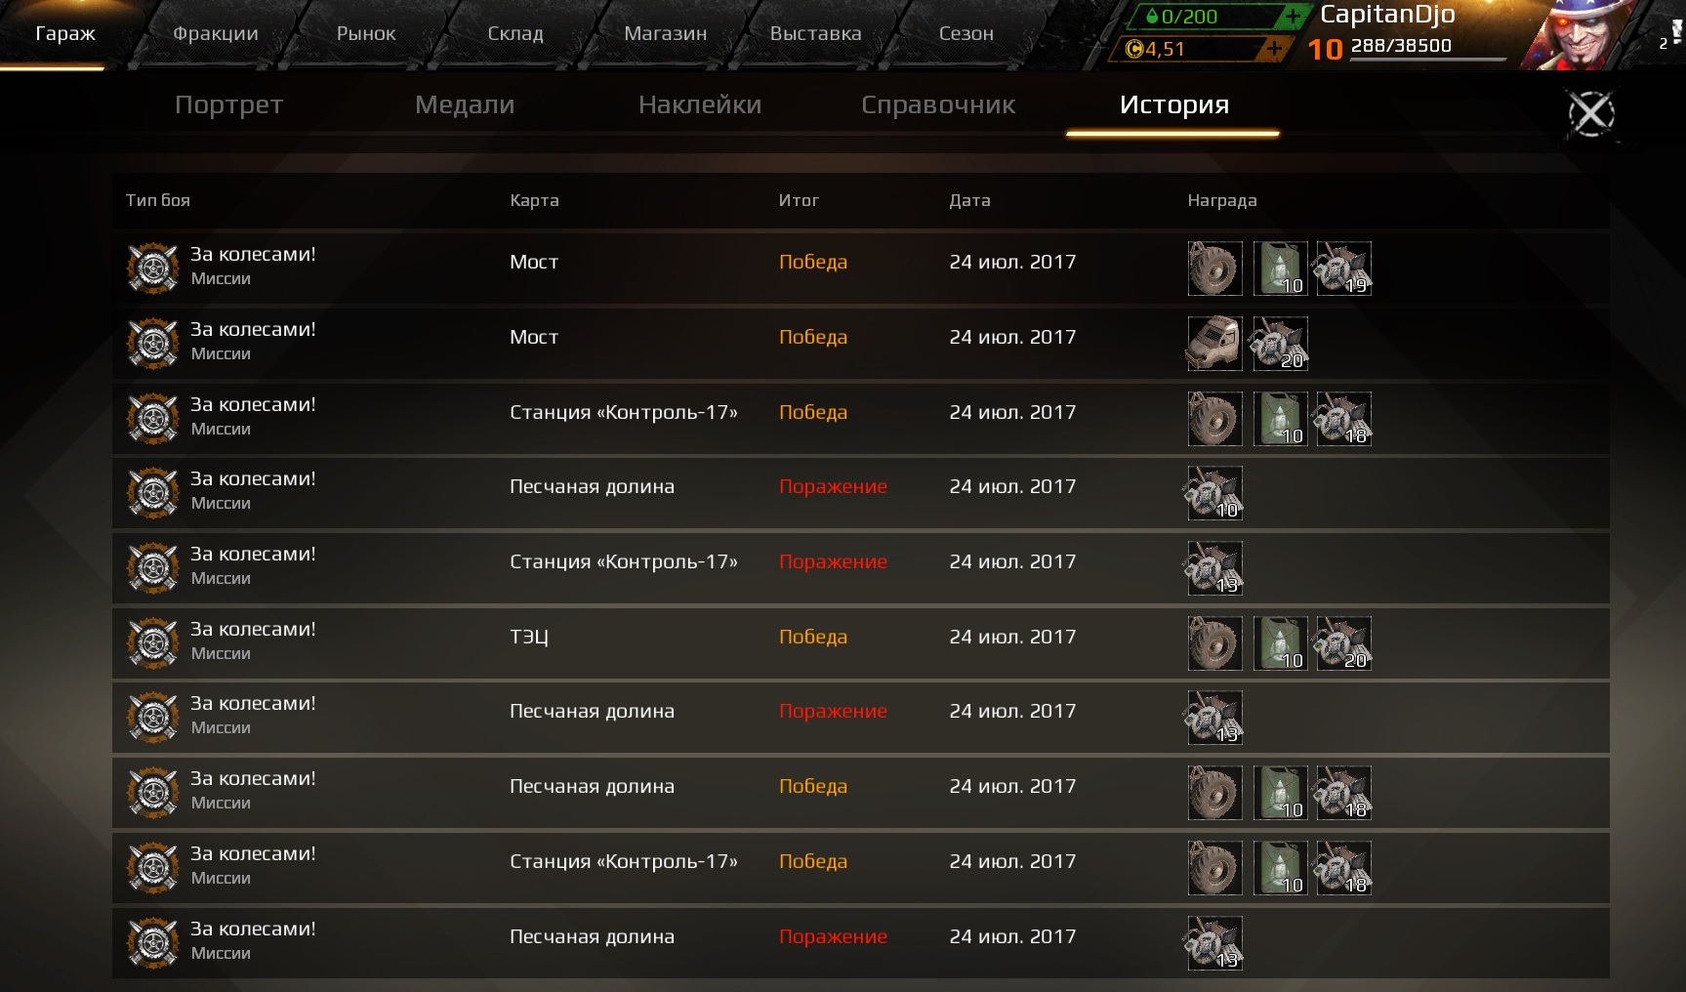Click the cabin reward icon in the second Мост row
This screenshot has width=1686, height=992.
point(1214,344)
